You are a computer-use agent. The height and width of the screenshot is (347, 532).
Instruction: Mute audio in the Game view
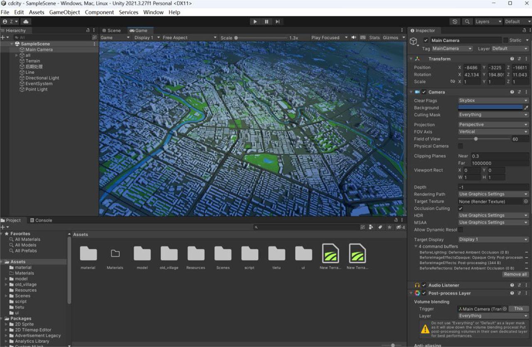[x=354, y=37]
